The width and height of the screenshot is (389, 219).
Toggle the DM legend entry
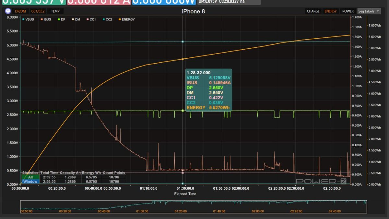76,19
